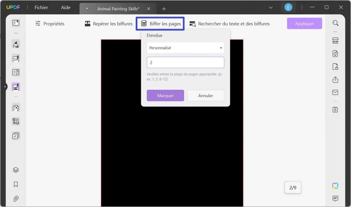The image size is (351, 207).
Task: Select the Edit PDF tool
Action: coord(15,58)
